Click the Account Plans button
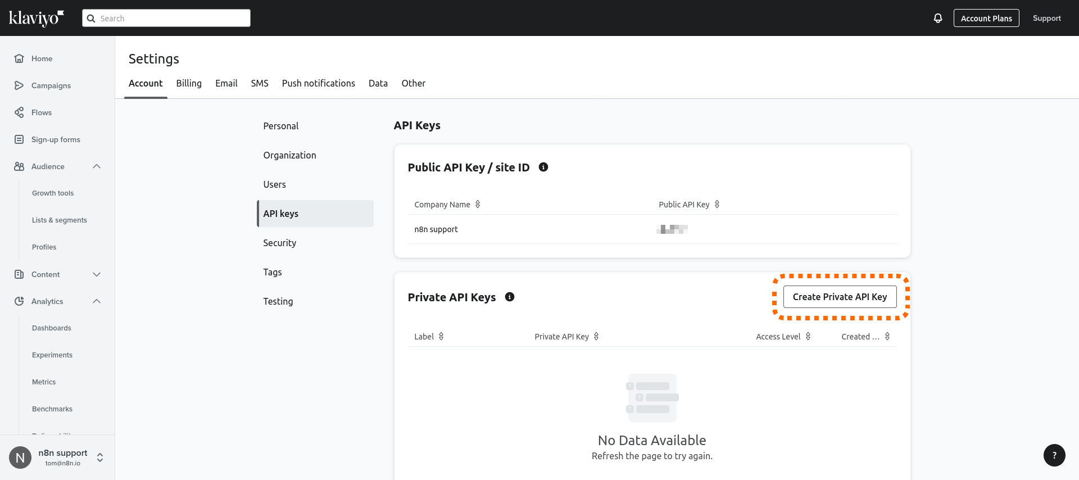This screenshot has height=480, width=1079. click(986, 18)
